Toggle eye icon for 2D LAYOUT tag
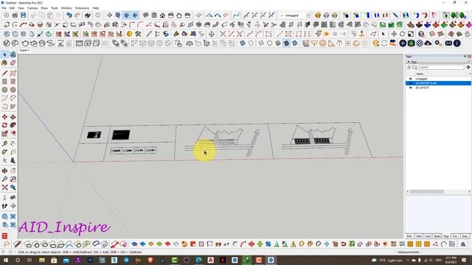 (410, 88)
